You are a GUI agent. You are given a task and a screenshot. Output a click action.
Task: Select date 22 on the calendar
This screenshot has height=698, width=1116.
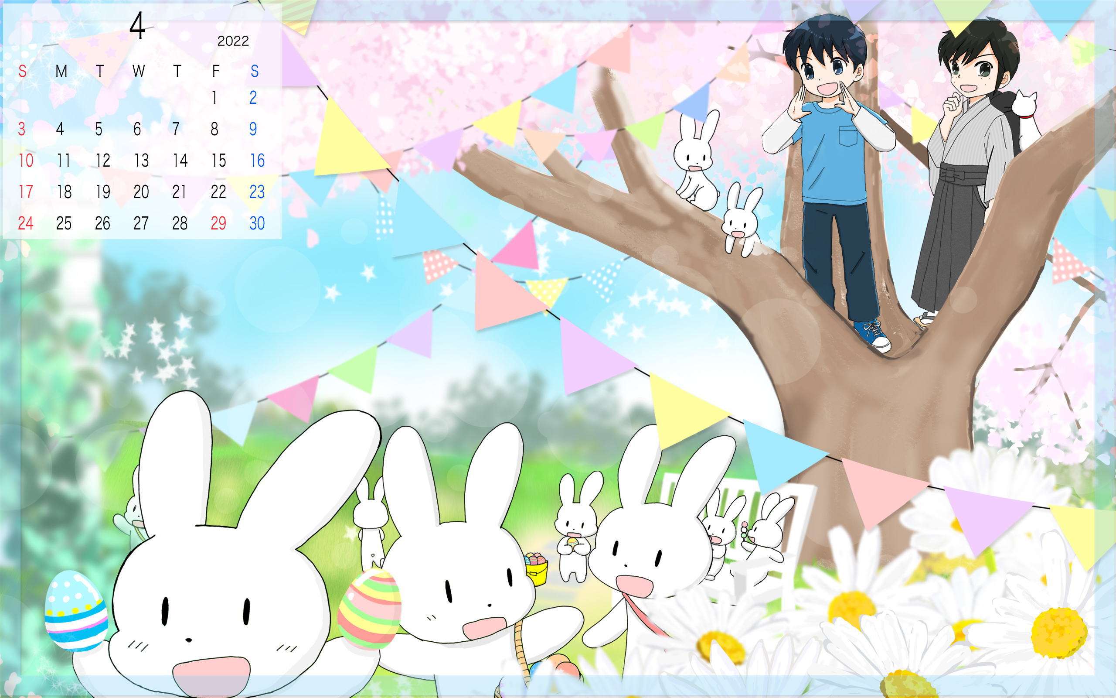coord(218,192)
